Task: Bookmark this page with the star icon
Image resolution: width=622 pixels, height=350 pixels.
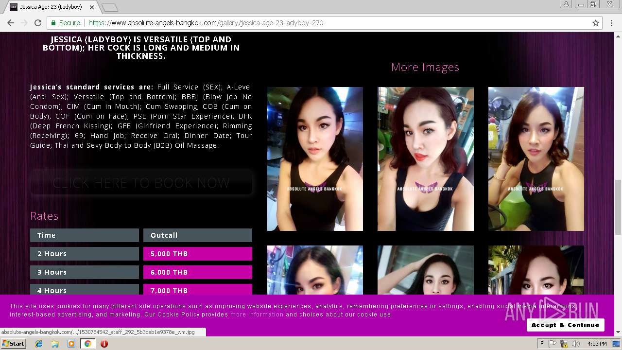Action: click(x=596, y=23)
